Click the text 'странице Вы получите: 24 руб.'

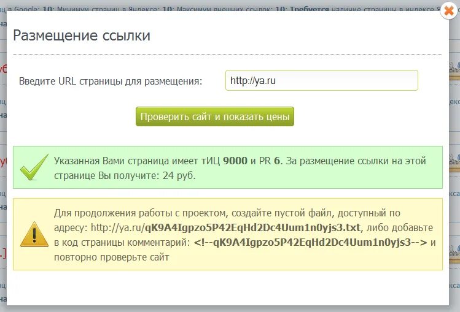[x=125, y=175]
